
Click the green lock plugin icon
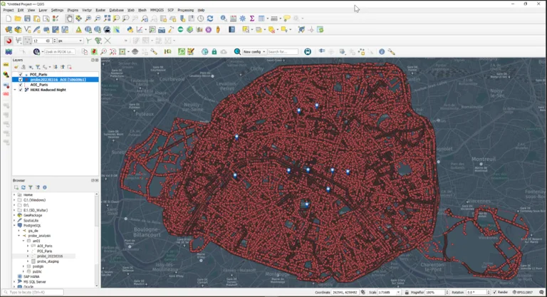(214, 52)
